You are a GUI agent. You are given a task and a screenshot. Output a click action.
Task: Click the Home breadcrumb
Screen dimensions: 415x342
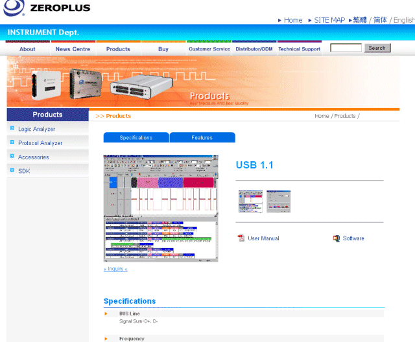322,116
